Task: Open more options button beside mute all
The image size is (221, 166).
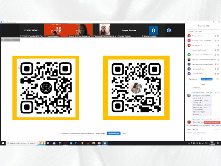Action: click(x=217, y=79)
